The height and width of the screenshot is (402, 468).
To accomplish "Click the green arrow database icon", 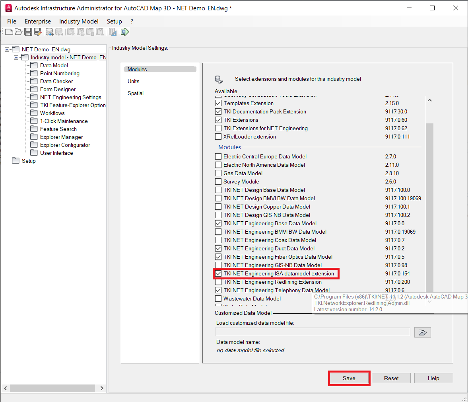I will click(x=125, y=32).
